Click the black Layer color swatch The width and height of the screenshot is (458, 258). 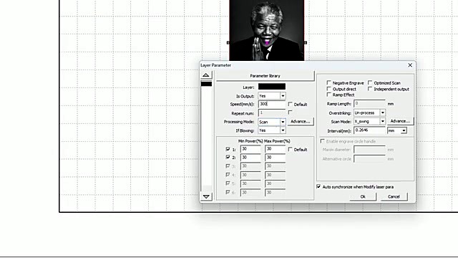click(272, 87)
